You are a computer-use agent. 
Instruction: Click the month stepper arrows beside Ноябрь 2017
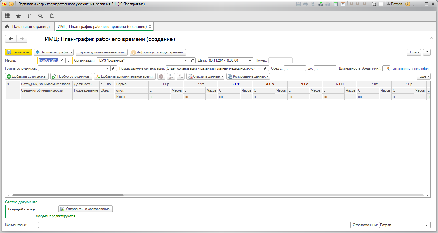tap(69, 60)
